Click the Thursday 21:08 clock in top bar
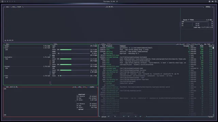The width and height of the screenshot is (218, 122). coord(109,1)
